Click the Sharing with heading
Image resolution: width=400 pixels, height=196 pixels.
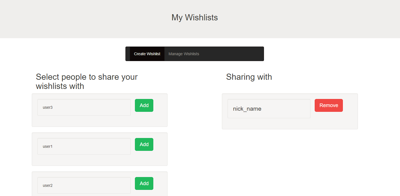pos(249,77)
